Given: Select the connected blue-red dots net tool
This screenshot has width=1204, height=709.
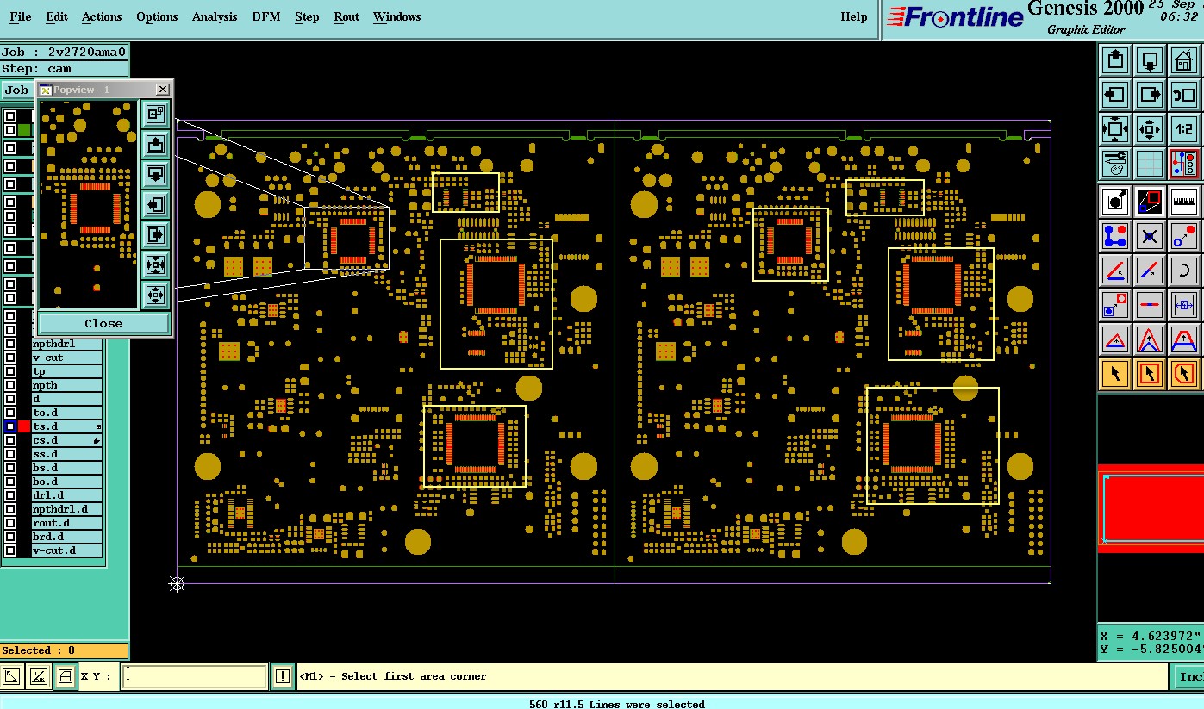Looking at the screenshot, I should click(x=1115, y=236).
